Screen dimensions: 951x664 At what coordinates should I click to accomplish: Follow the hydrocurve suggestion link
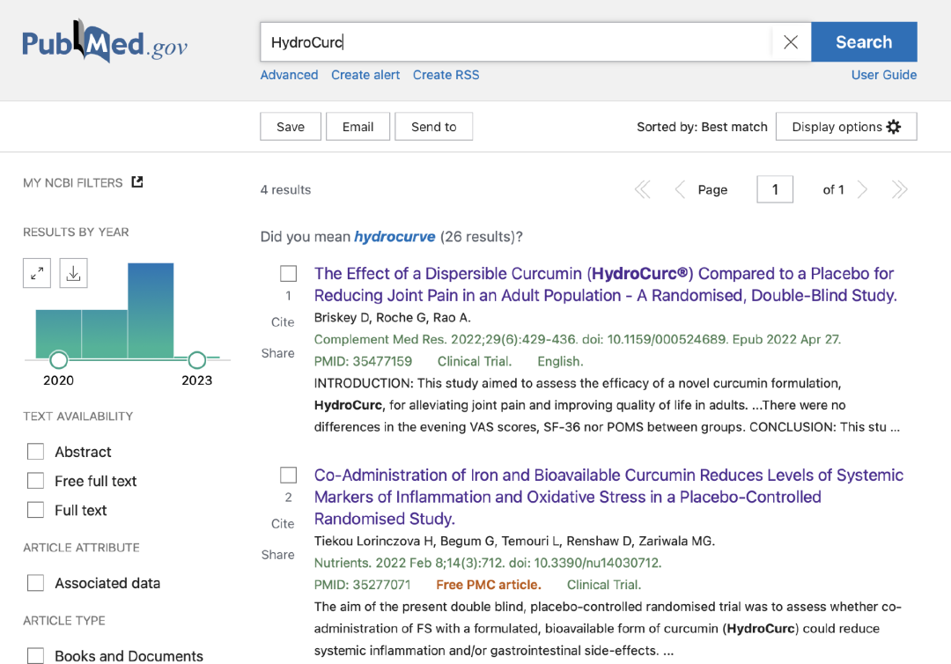394,237
